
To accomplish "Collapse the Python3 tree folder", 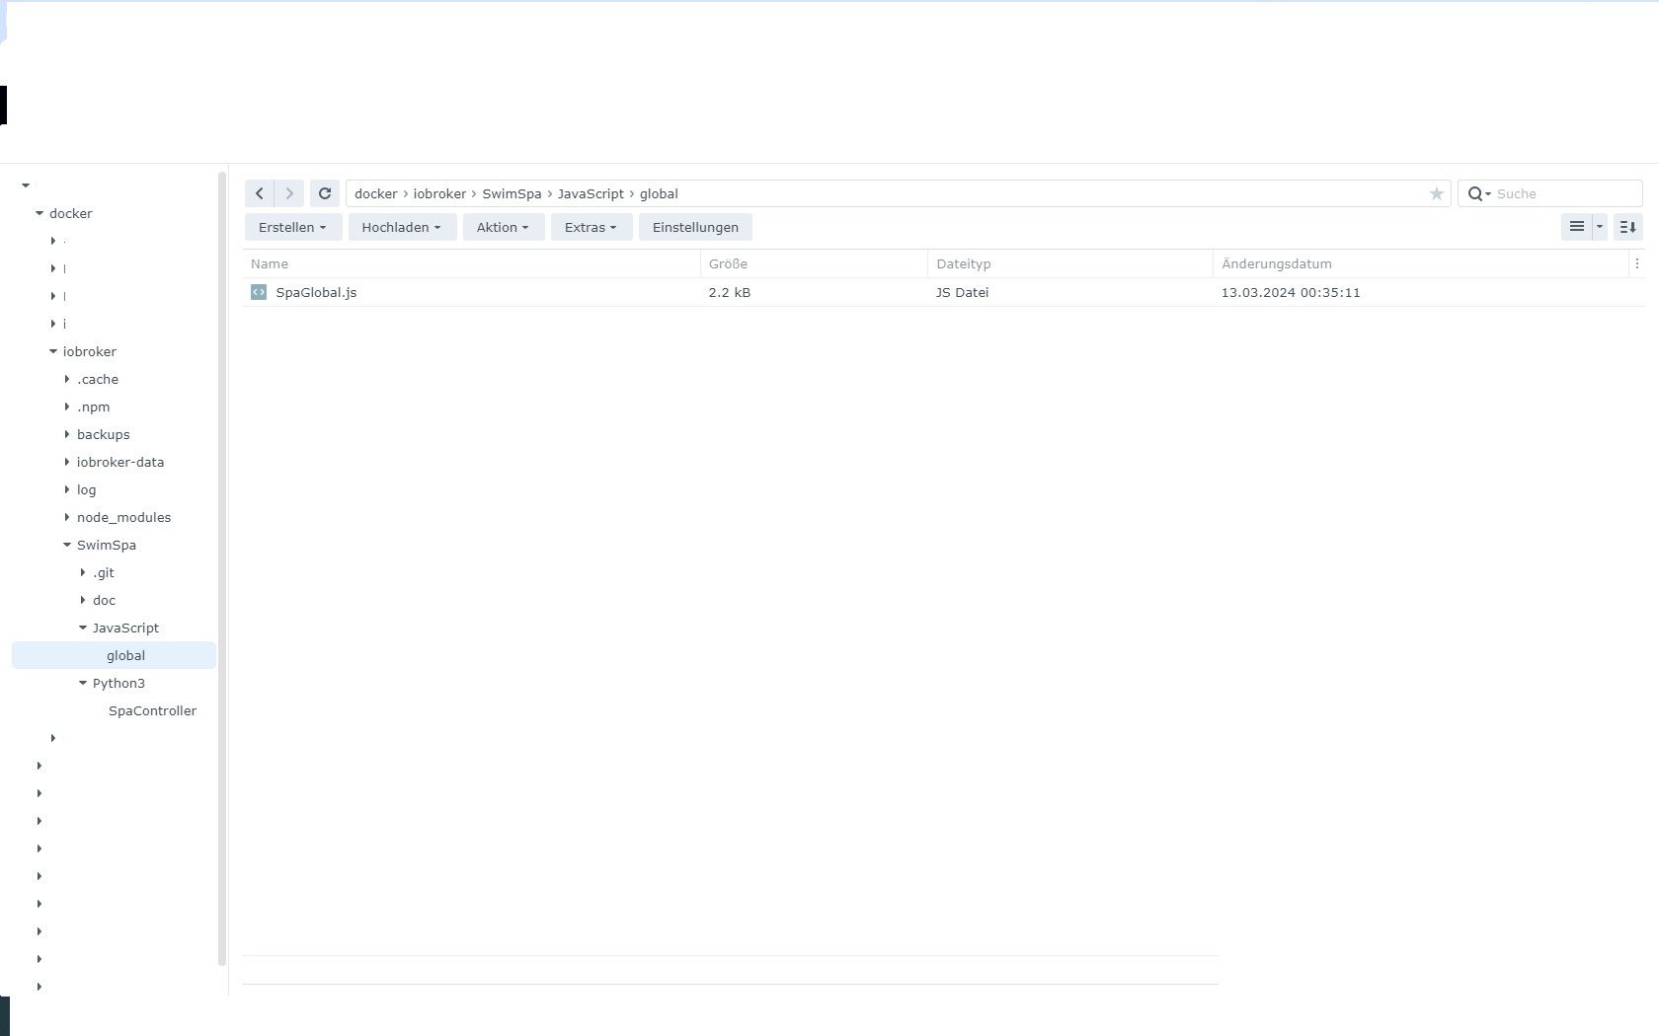I will pos(83,683).
